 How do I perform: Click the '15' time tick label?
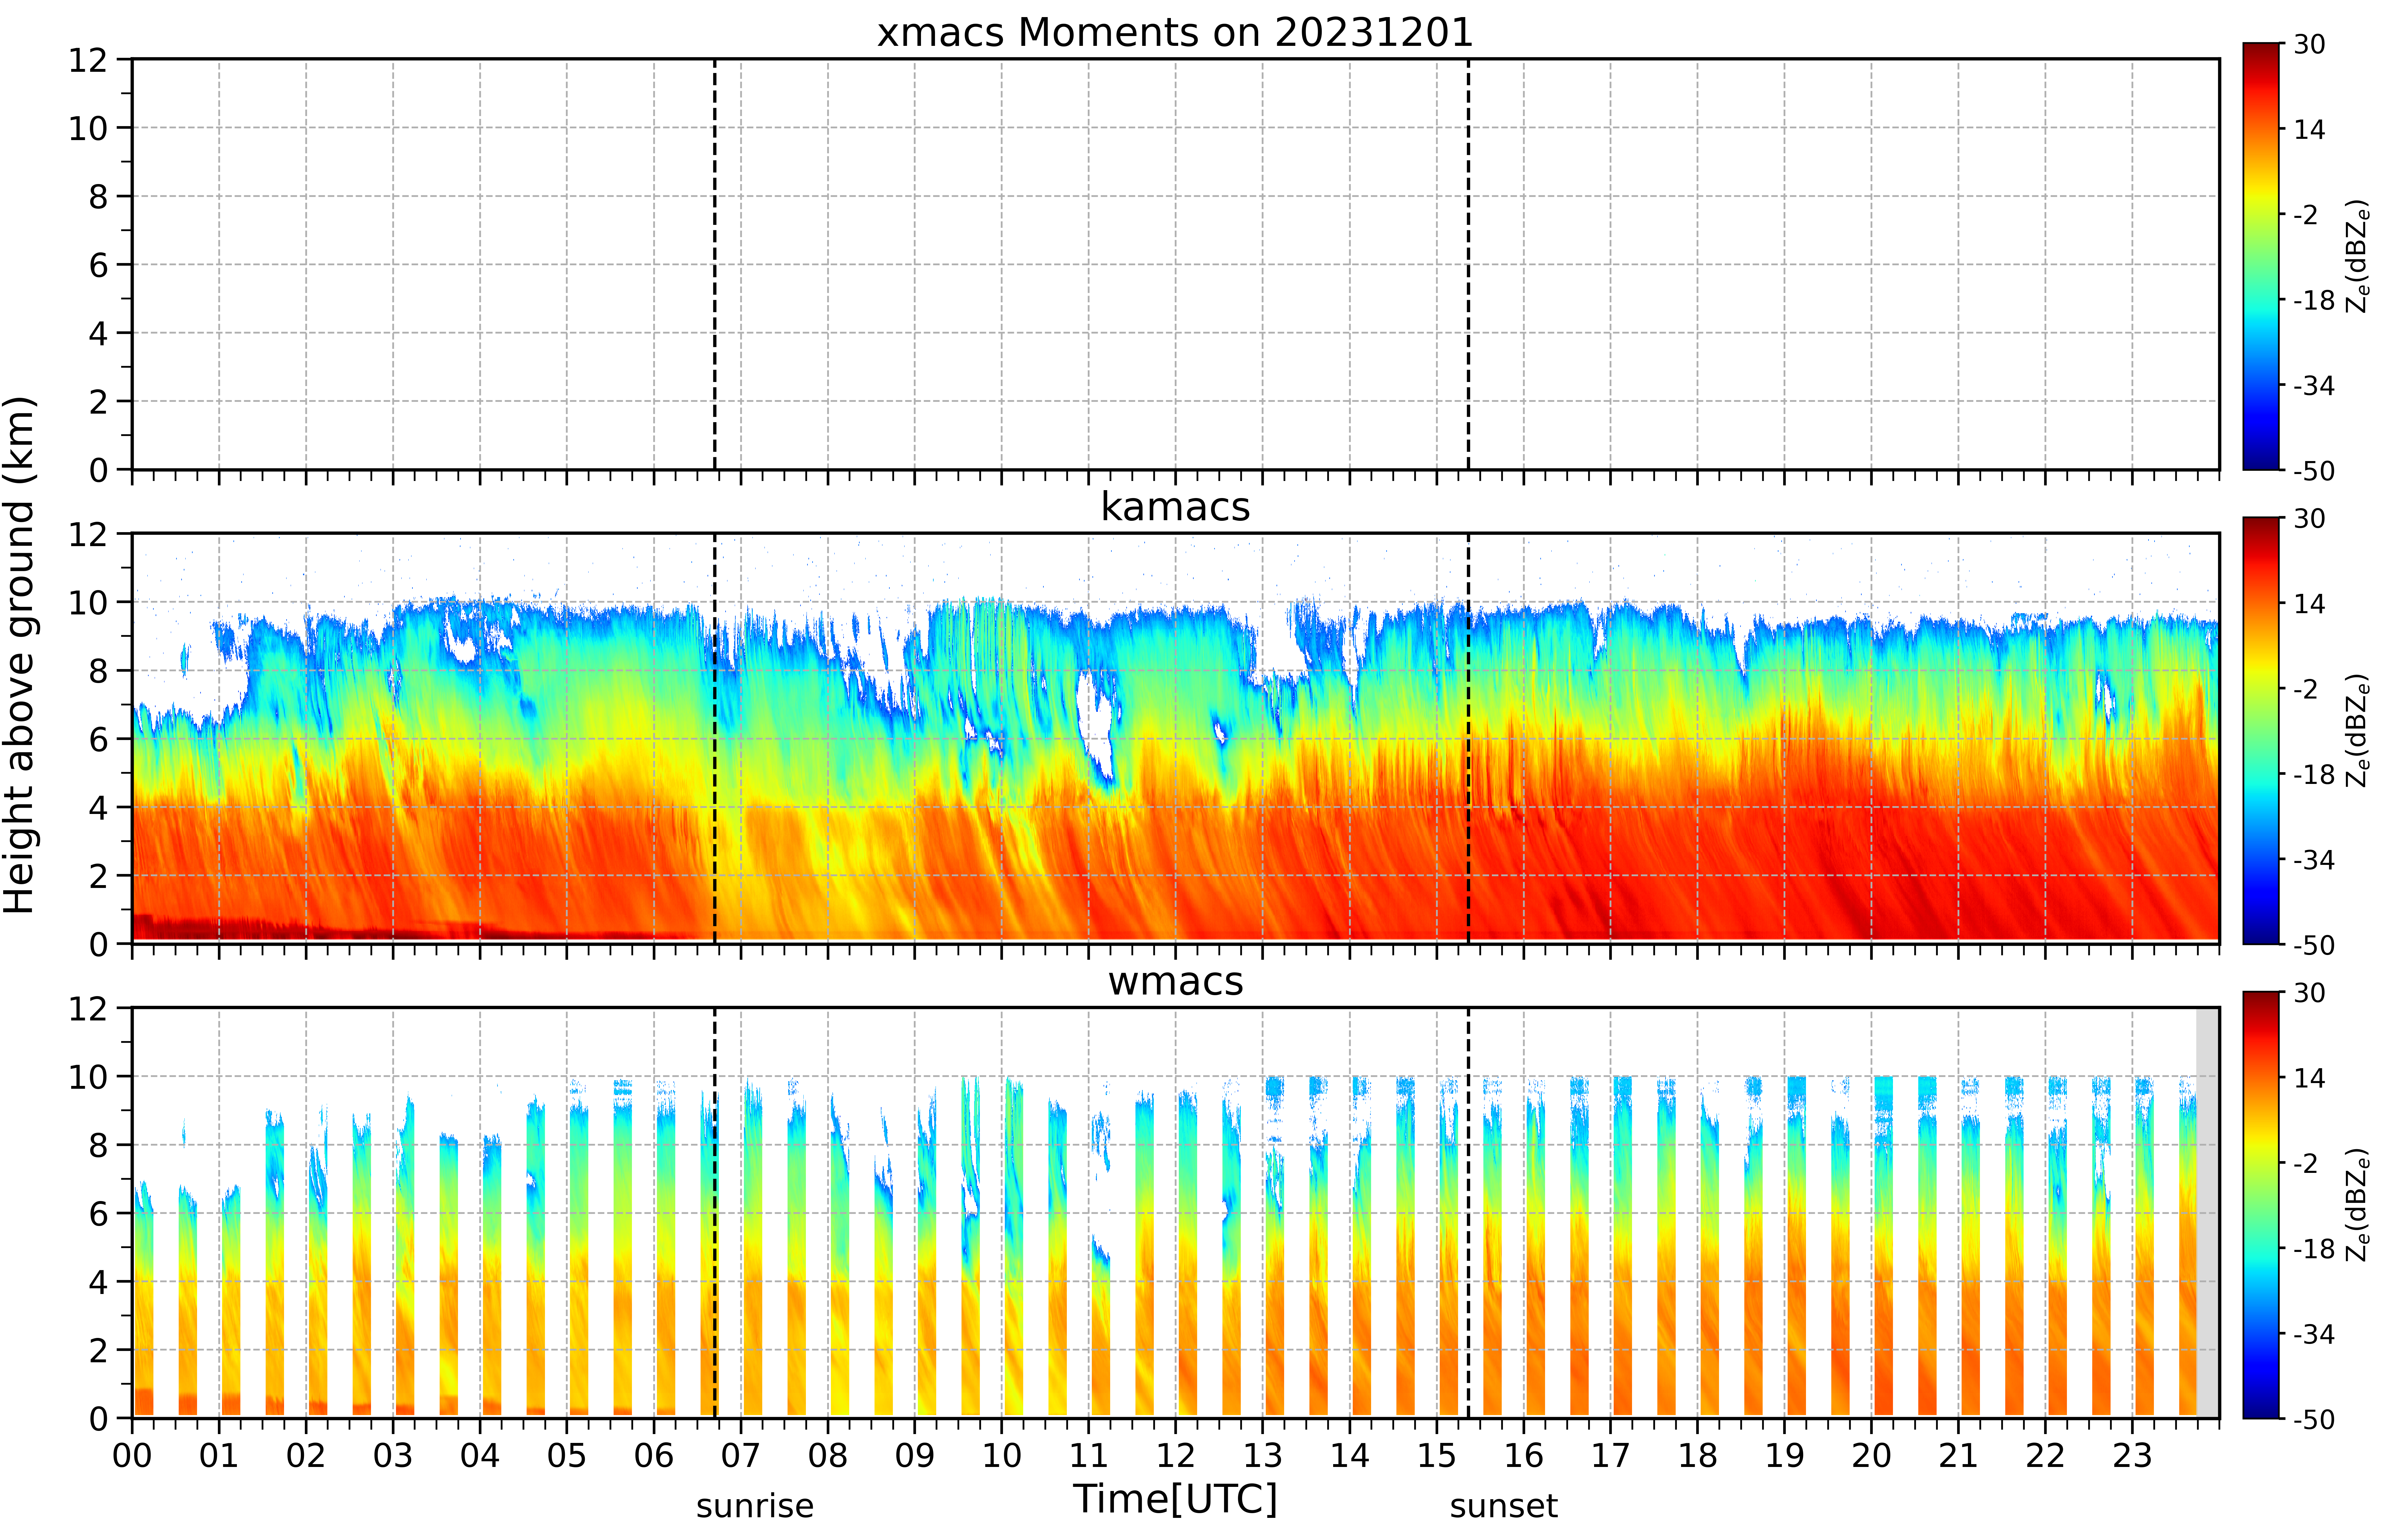[1437, 1456]
